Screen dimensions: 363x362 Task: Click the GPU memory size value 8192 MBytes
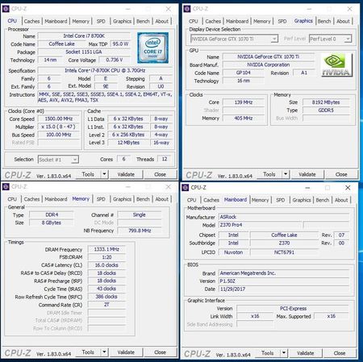pos(326,102)
